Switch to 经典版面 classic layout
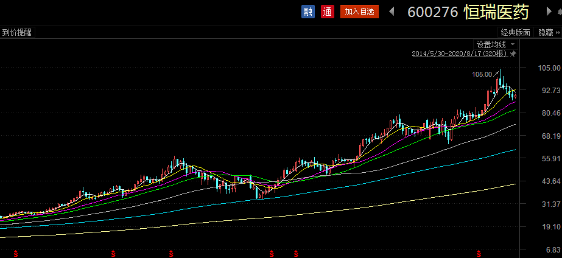562x258 pixels. click(x=515, y=33)
